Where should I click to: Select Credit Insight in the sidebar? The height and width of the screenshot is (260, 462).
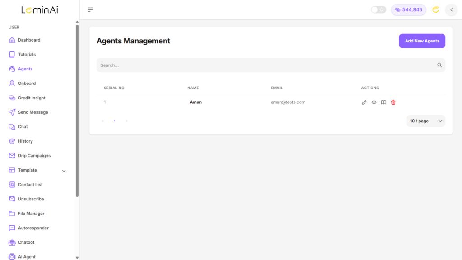click(32, 98)
